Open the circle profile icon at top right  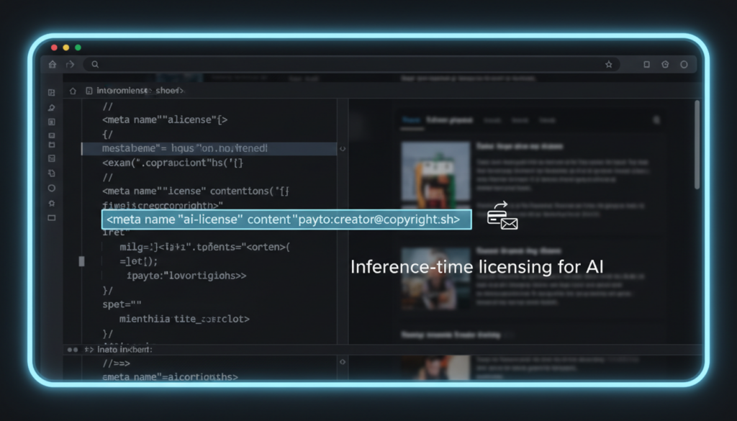(x=684, y=65)
